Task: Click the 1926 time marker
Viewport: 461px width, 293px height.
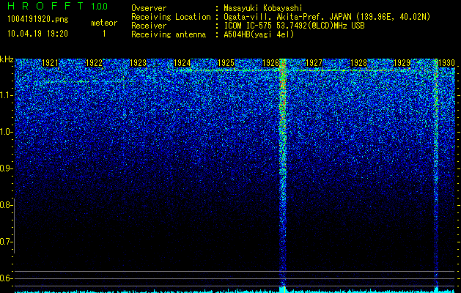Action: click(x=270, y=63)
